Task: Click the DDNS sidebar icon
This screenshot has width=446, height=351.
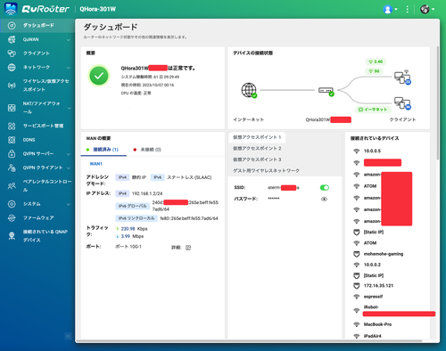Action: click(12, 140)
